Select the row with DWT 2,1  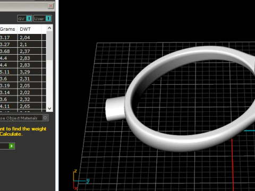coord(23,45)
